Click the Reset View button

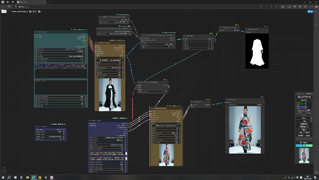pos(304,135)
